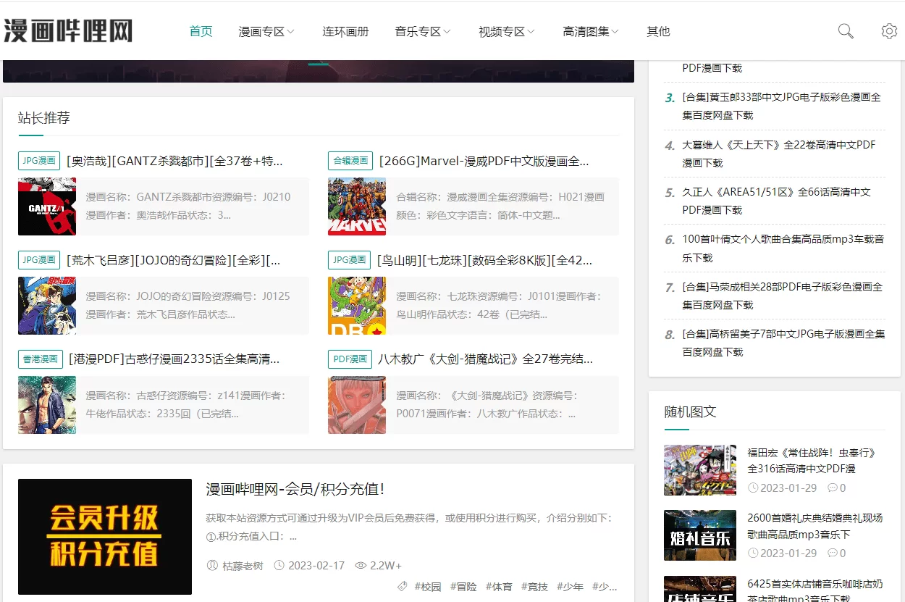Open 漫画哔哩网-会员/积分充值 article title
Screen dimensions: 905x602
pos(295,489)
